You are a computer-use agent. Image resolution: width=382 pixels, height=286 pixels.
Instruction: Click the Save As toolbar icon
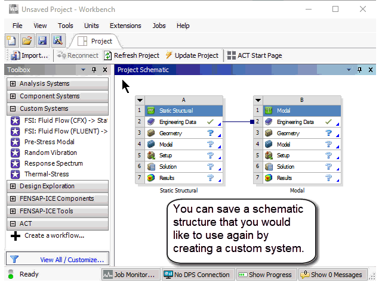(x=58, y=41)
